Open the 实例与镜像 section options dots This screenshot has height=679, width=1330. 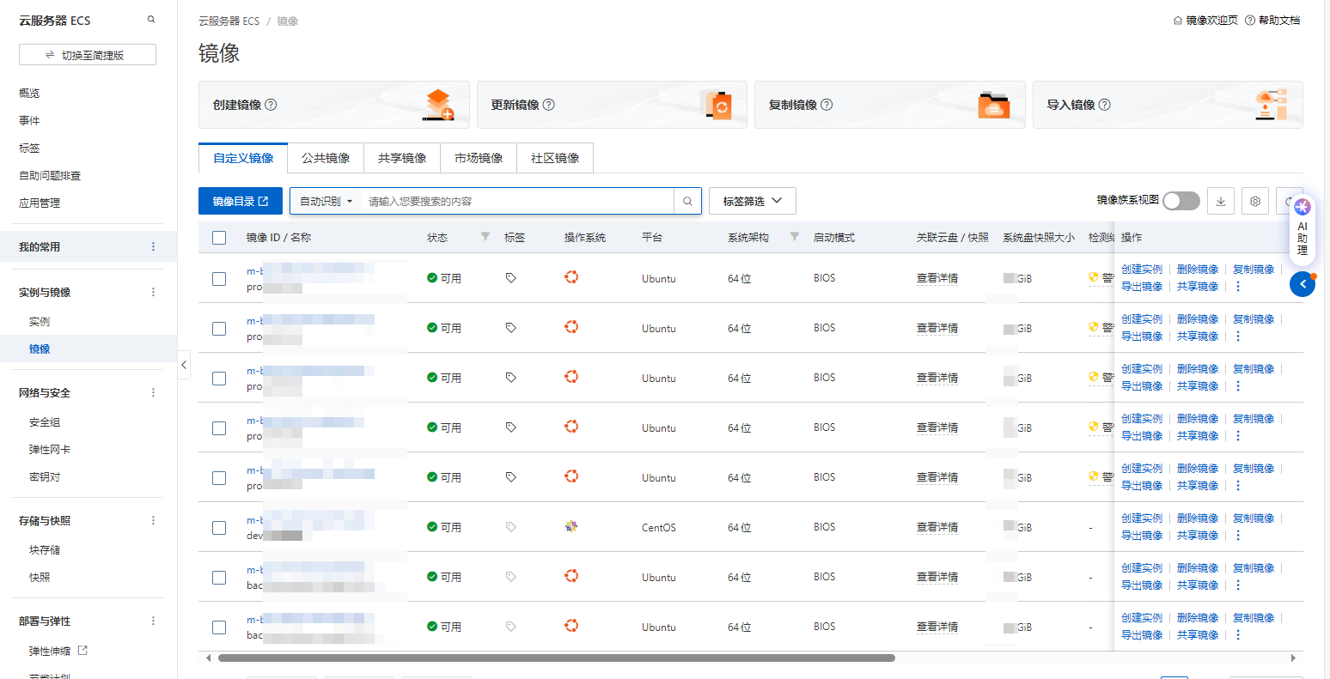coord(154,293)
